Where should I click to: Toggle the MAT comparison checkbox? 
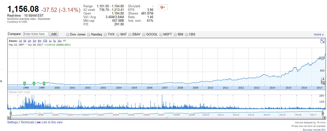pyautogui.click(x=118, y=34)
